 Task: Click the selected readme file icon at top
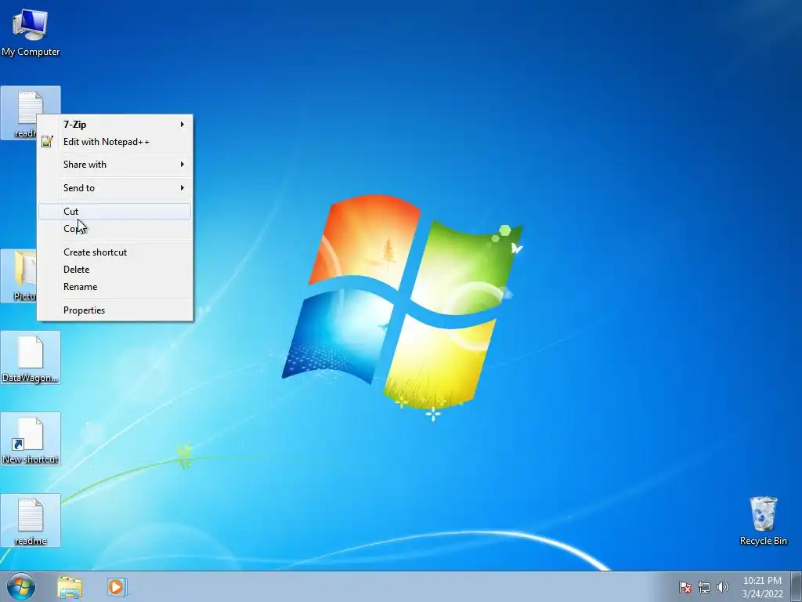[x=31, y=107]
